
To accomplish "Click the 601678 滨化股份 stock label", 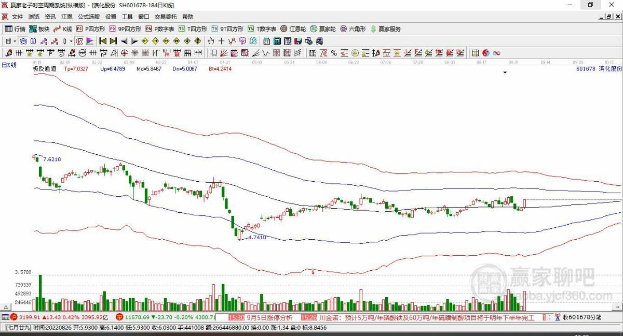I will pyautogui.click(x=599, y=68).
